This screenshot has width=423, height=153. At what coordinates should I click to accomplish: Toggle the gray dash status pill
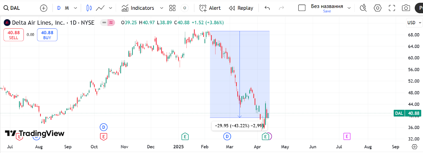click(104, 23)
